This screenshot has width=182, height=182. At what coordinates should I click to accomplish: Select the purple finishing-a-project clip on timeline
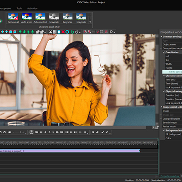click(x=70, y=151)
